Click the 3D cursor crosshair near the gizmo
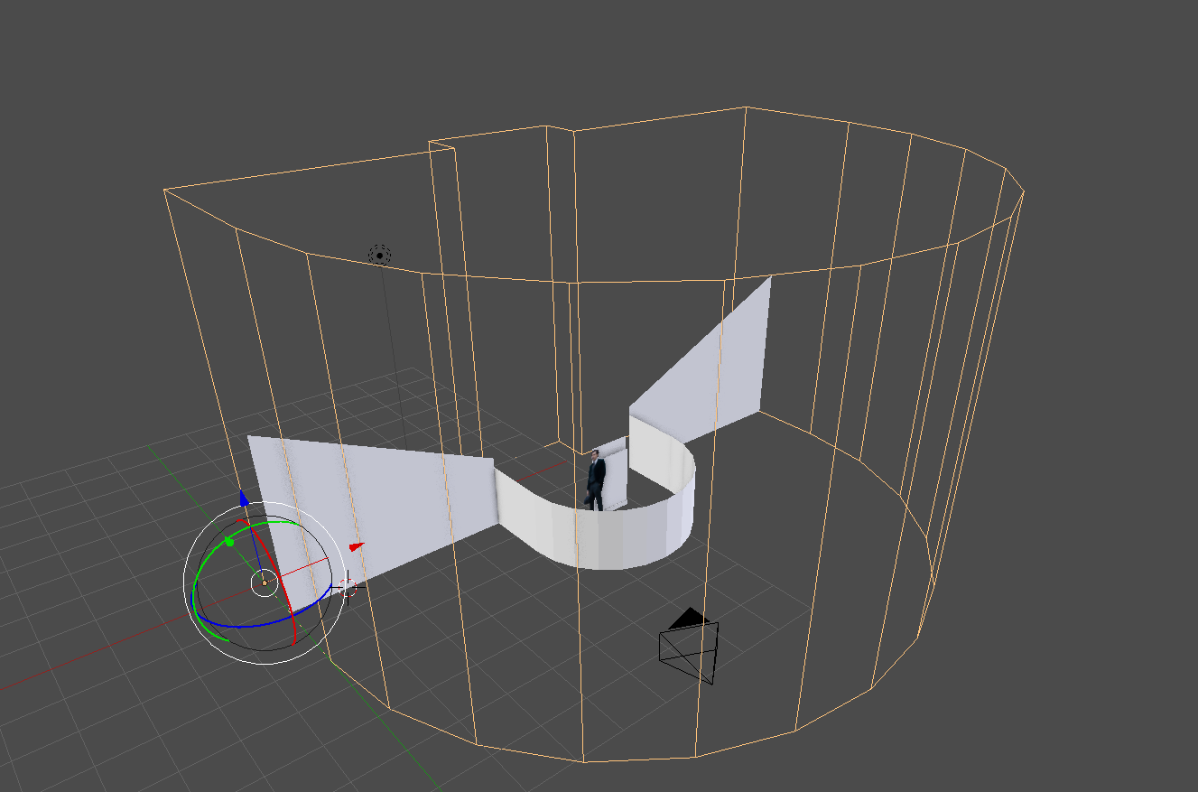 coord(348,588)
